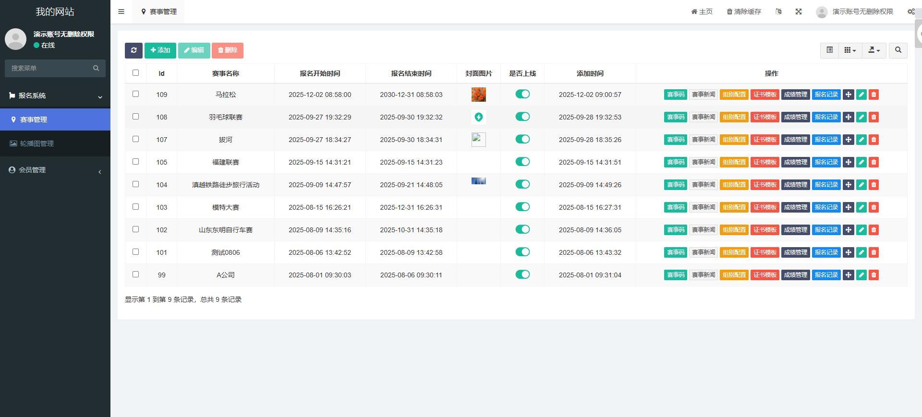Click red trash icon for 拔河 row

tap(873, 140)
